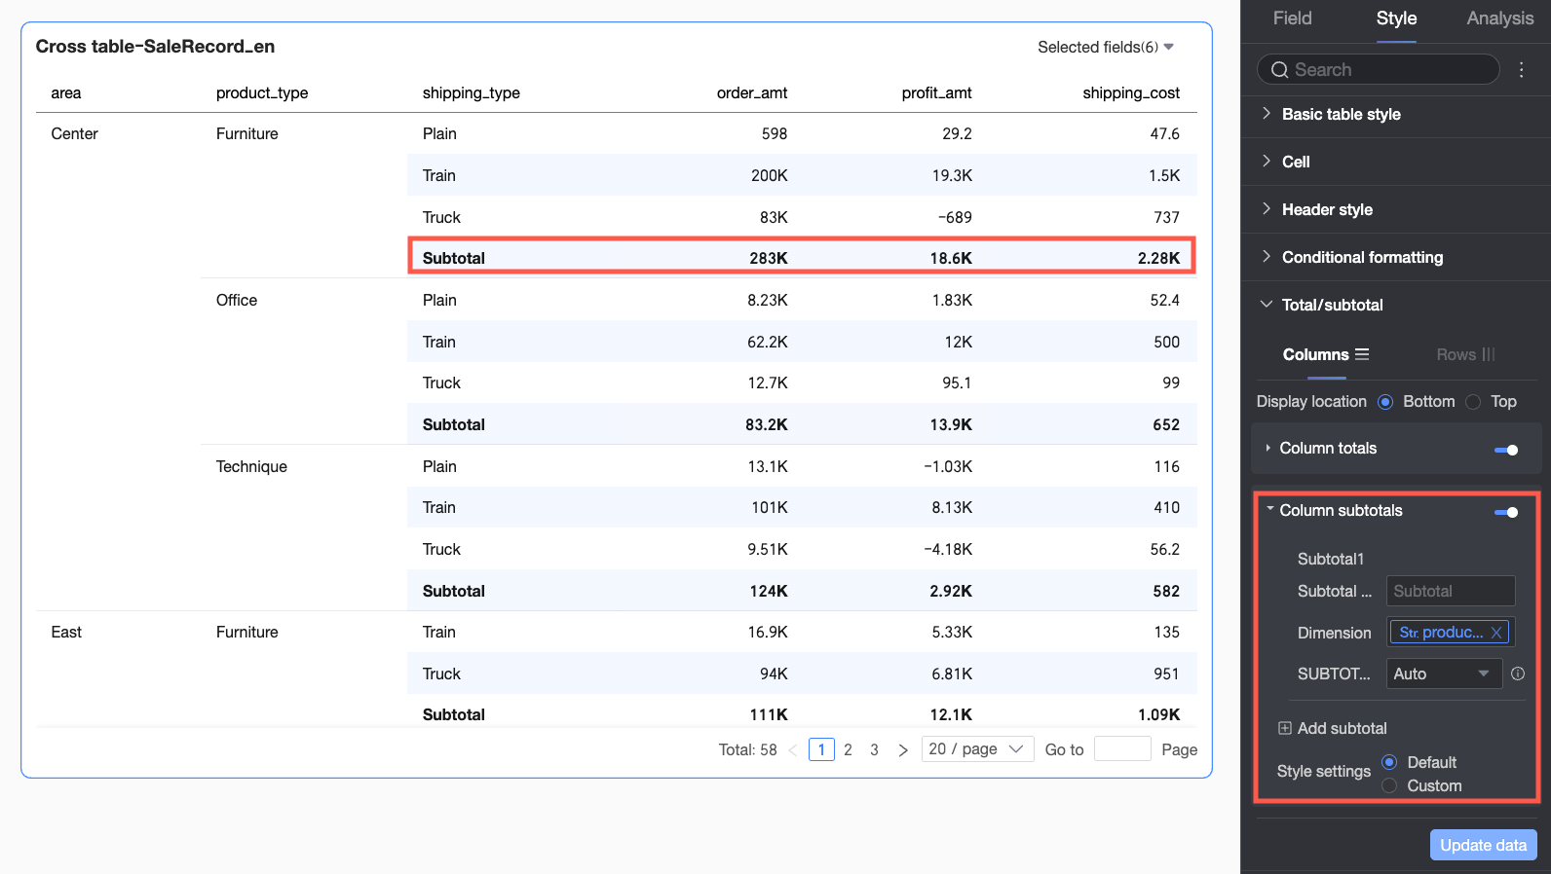Remove the product dimension tag

point(1496,633)
